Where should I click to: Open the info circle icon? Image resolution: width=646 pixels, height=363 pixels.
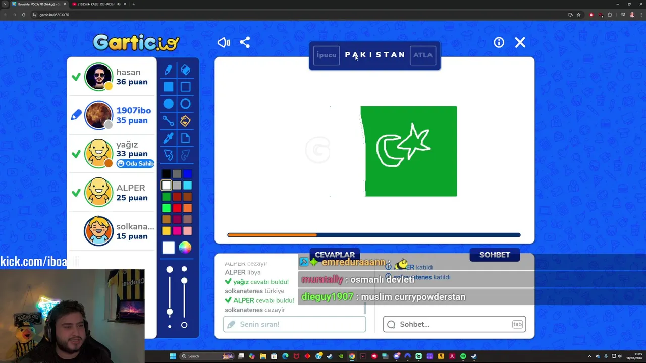click(x=499, y=43)
